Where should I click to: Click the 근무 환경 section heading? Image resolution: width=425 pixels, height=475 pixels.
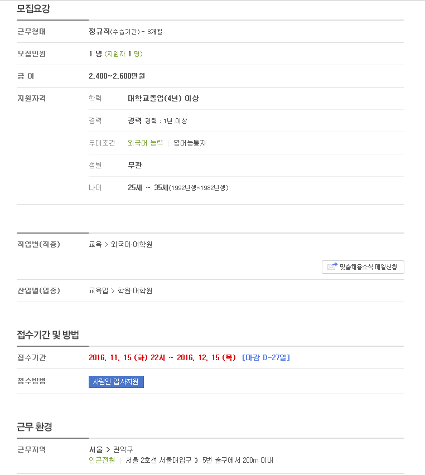[x=35, y=427]
